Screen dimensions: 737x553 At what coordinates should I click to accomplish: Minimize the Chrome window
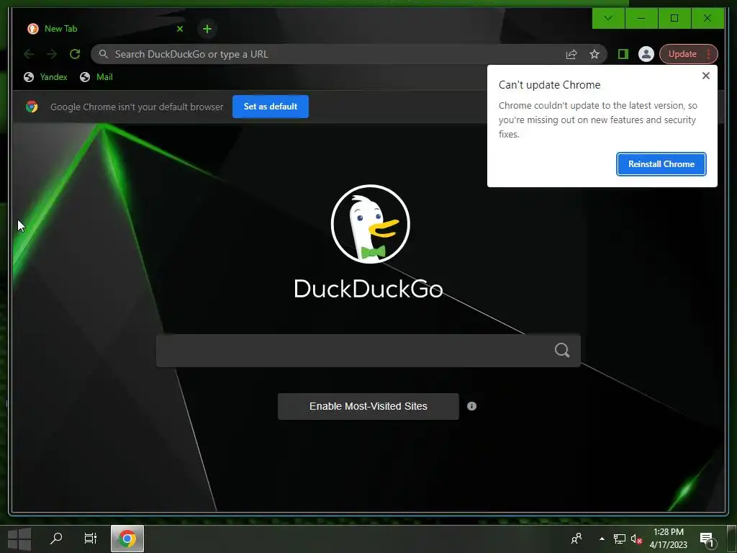point(641,18)
